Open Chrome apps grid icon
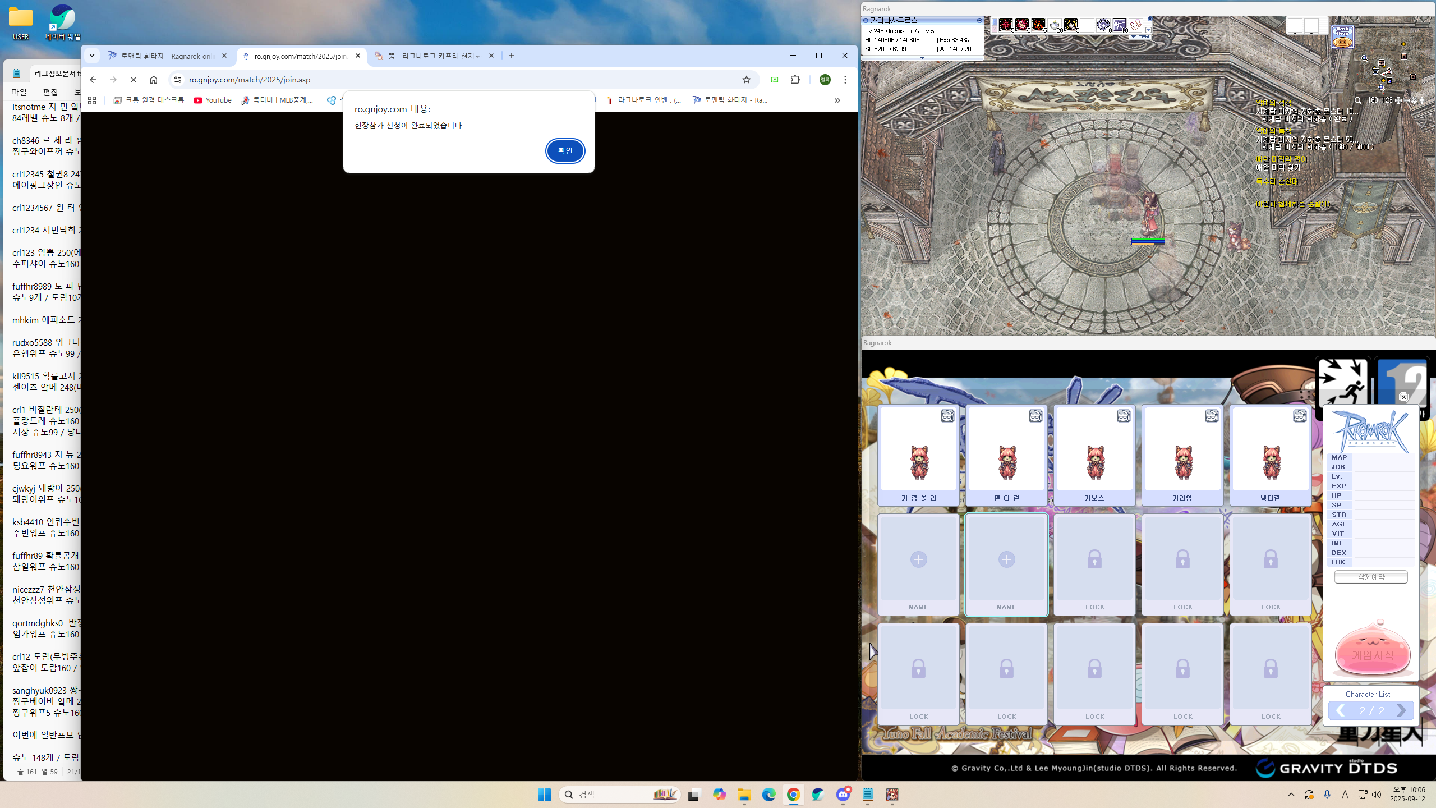Screen dimensions: 1436x808 click(92, 100)
